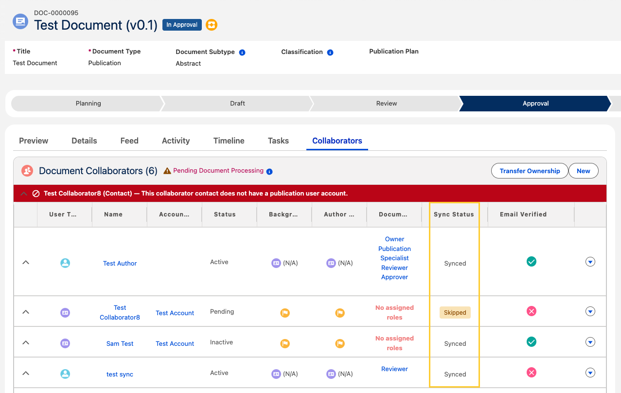Open Test Account link in Sam Test row

tap(175, 343)
